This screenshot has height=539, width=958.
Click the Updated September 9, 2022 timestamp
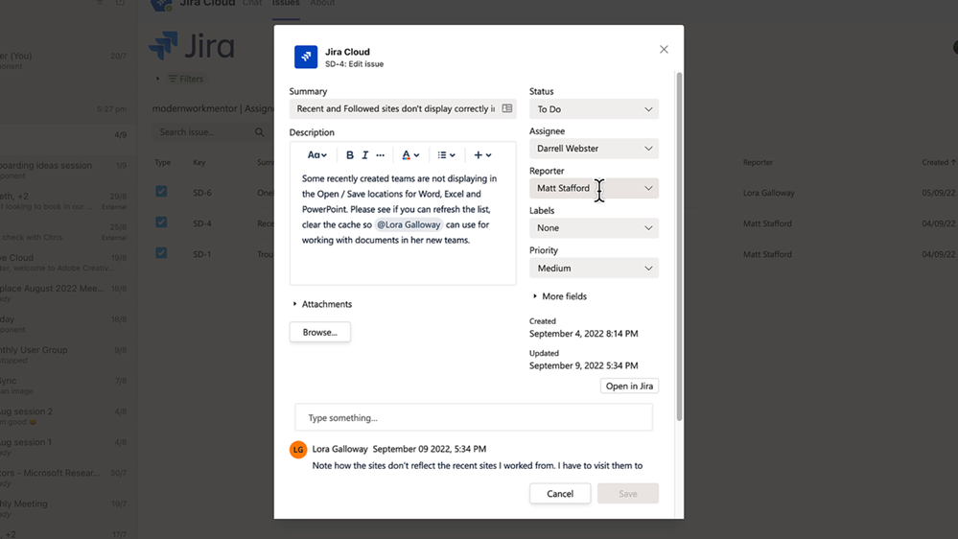point(583,365)
